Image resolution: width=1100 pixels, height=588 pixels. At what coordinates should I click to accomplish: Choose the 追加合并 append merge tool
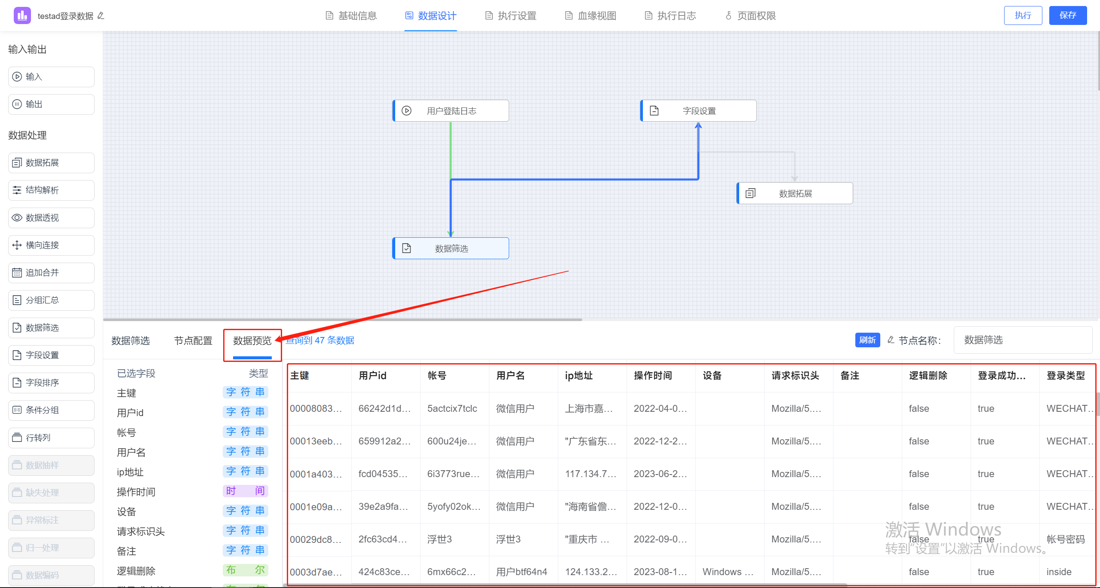click(51, 273)
